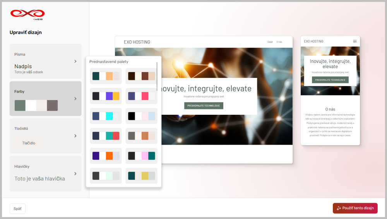This screenshot has height=219, width=387.
Task: Expand the Písma fonts section
Action: [46, 61]
